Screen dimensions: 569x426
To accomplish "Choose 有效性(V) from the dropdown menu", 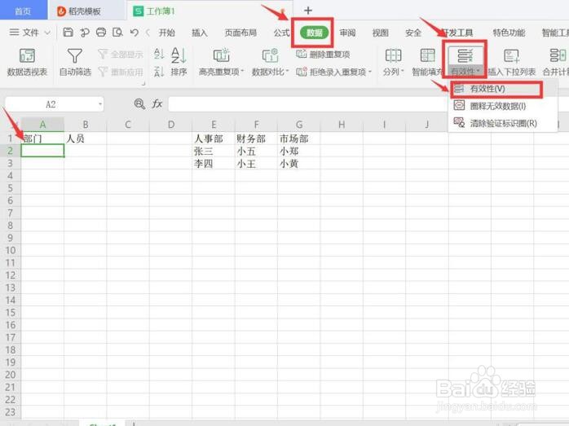I will click(x=496, y=89).
